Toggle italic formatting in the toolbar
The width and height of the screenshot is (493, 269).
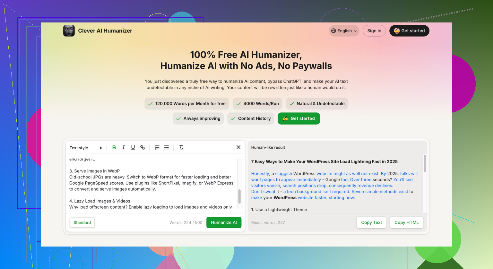(x=124, y=147)
